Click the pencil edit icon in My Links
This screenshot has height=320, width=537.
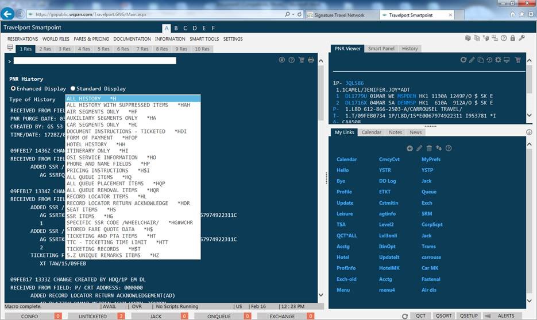tap(419, 148)
